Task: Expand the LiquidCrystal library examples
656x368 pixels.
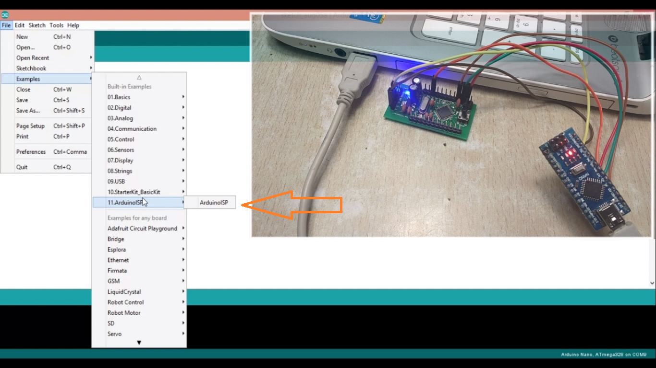Action: [x=124, y=291]
